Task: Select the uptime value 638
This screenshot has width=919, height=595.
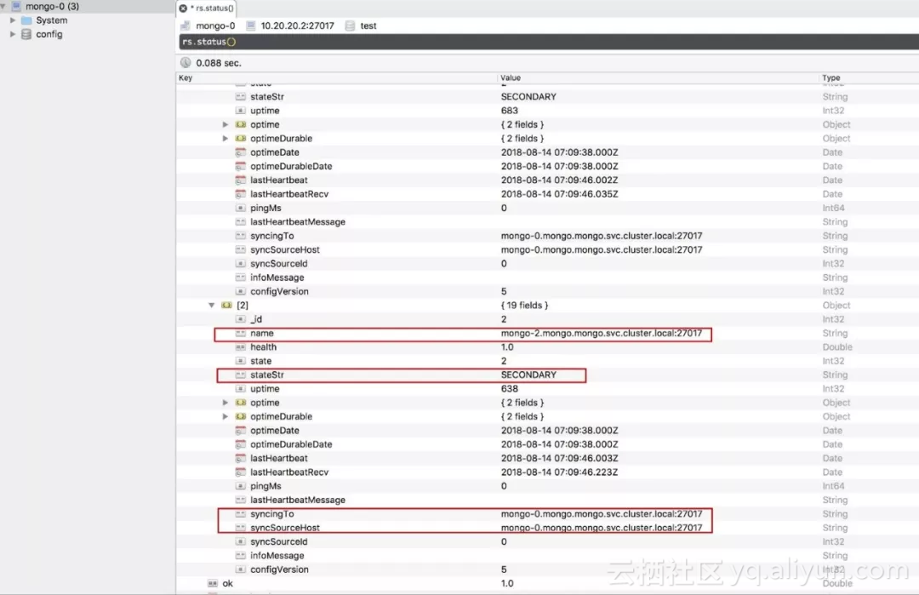Action: pos(510,389)
